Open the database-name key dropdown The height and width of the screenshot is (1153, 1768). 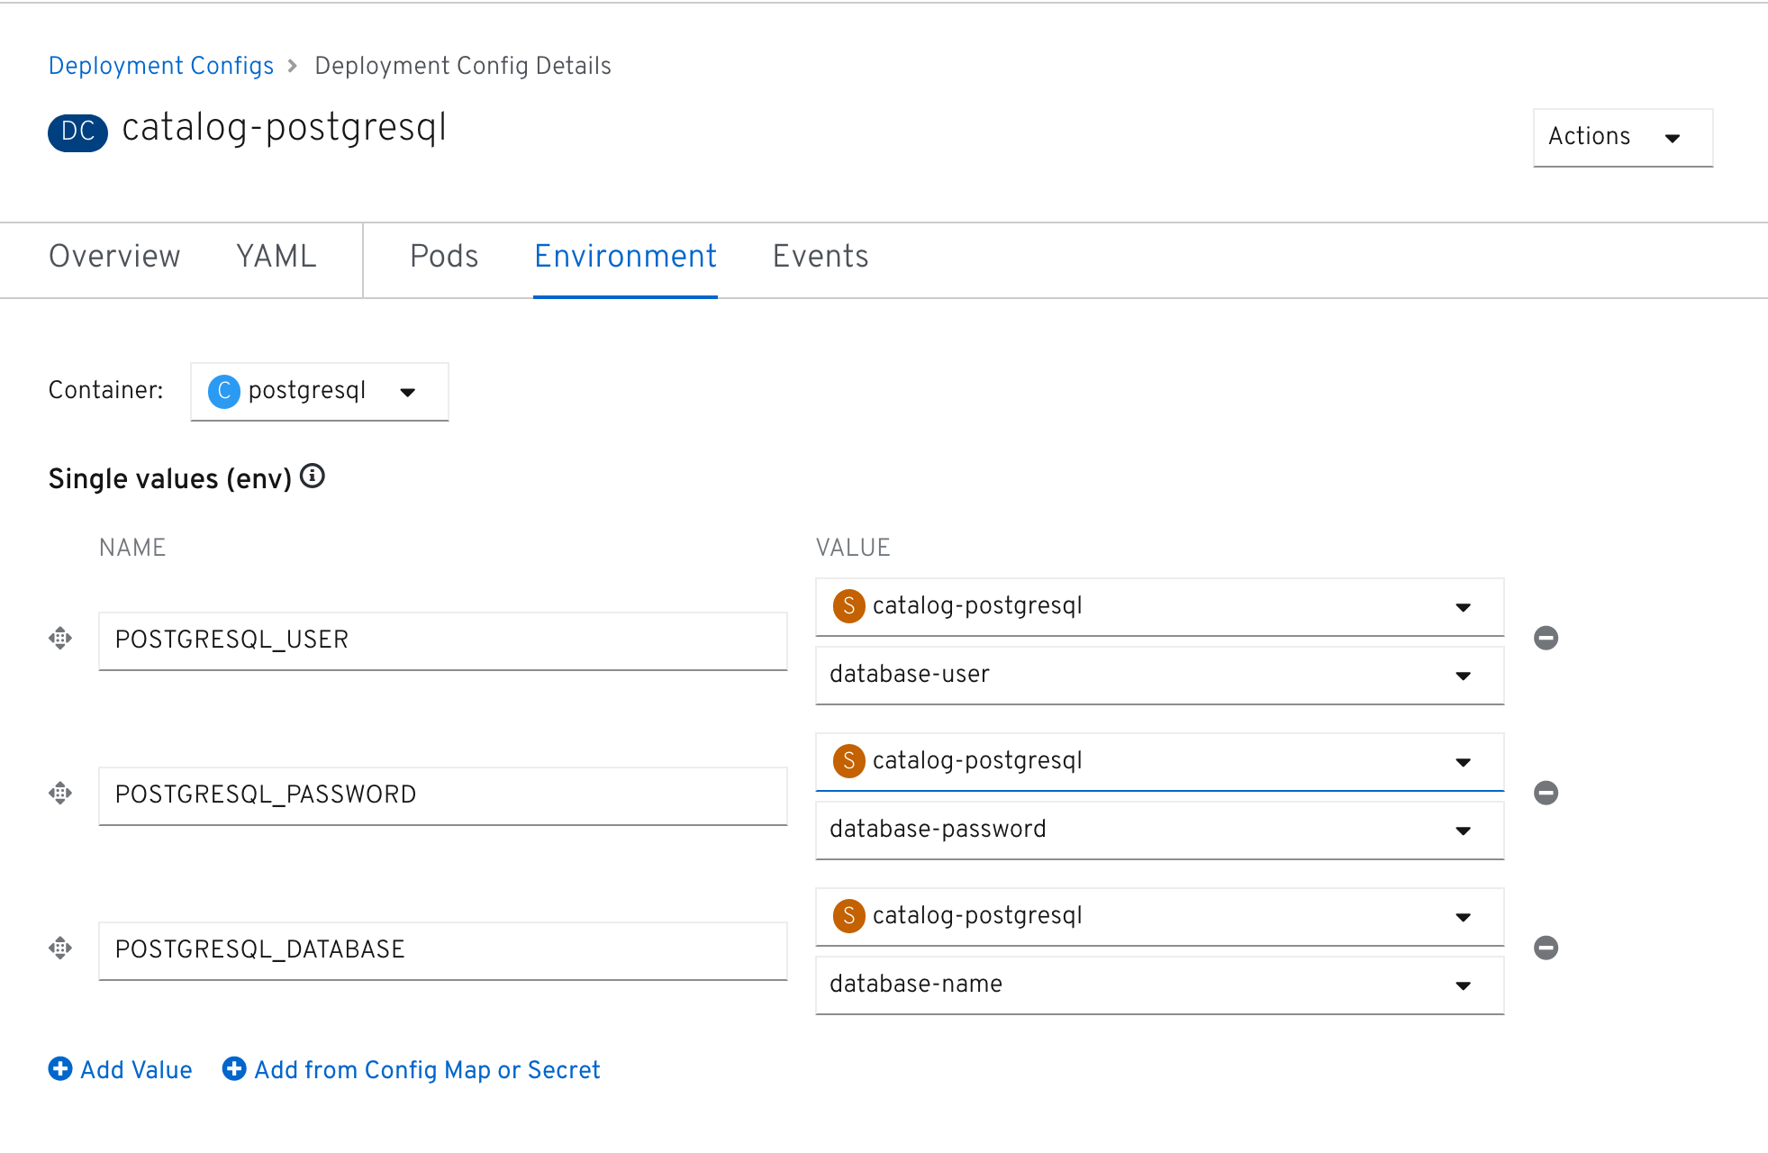pos(1159,985)
